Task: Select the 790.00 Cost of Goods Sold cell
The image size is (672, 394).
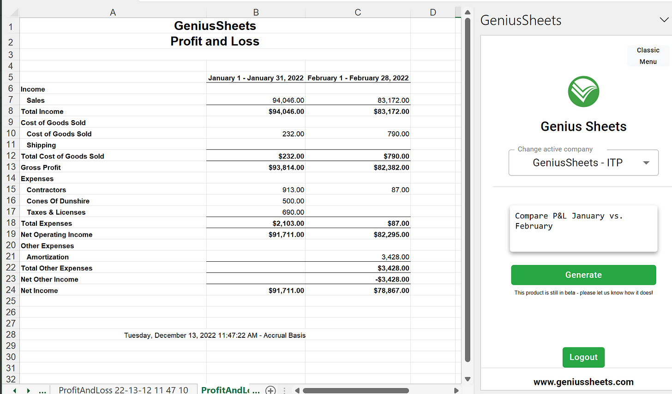Action: tap(358, 134)
